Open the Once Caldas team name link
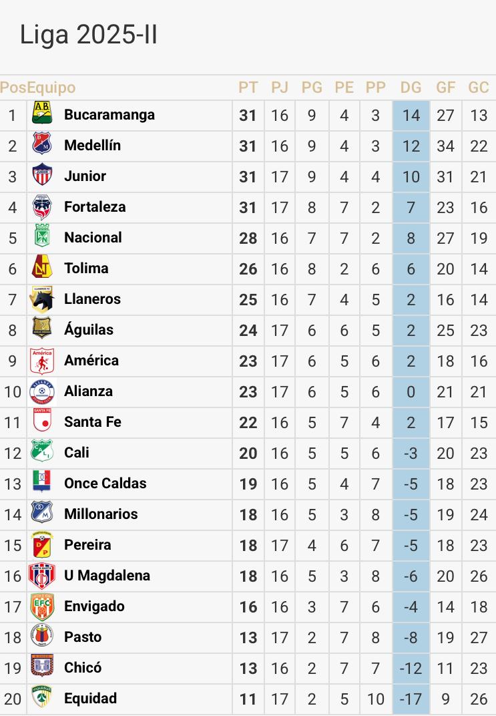The height and width of the screenshot is (716, 496). pos(105,483)
